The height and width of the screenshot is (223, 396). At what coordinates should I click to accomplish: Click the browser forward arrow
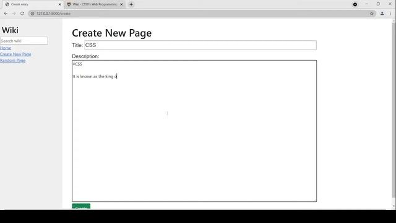(14, 14)
